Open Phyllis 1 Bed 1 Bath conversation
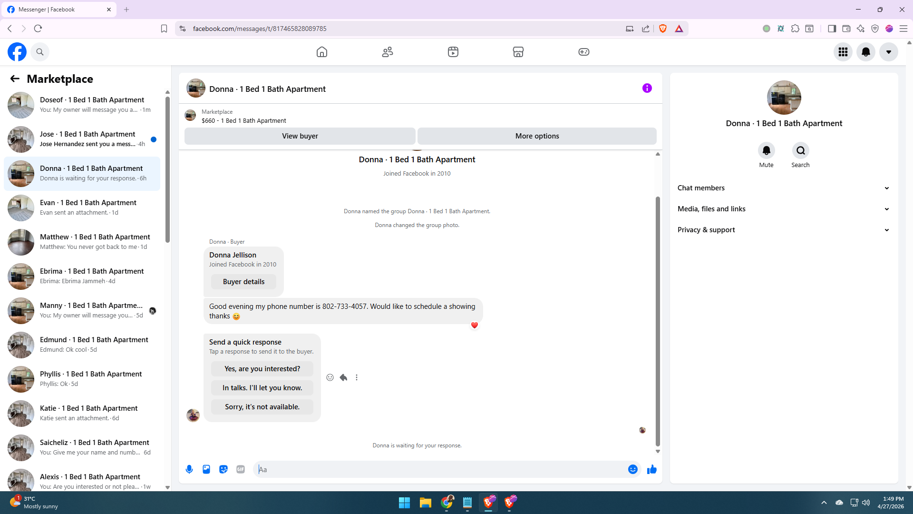Viewport: 913px width, 514px height. tap(82, 379)
